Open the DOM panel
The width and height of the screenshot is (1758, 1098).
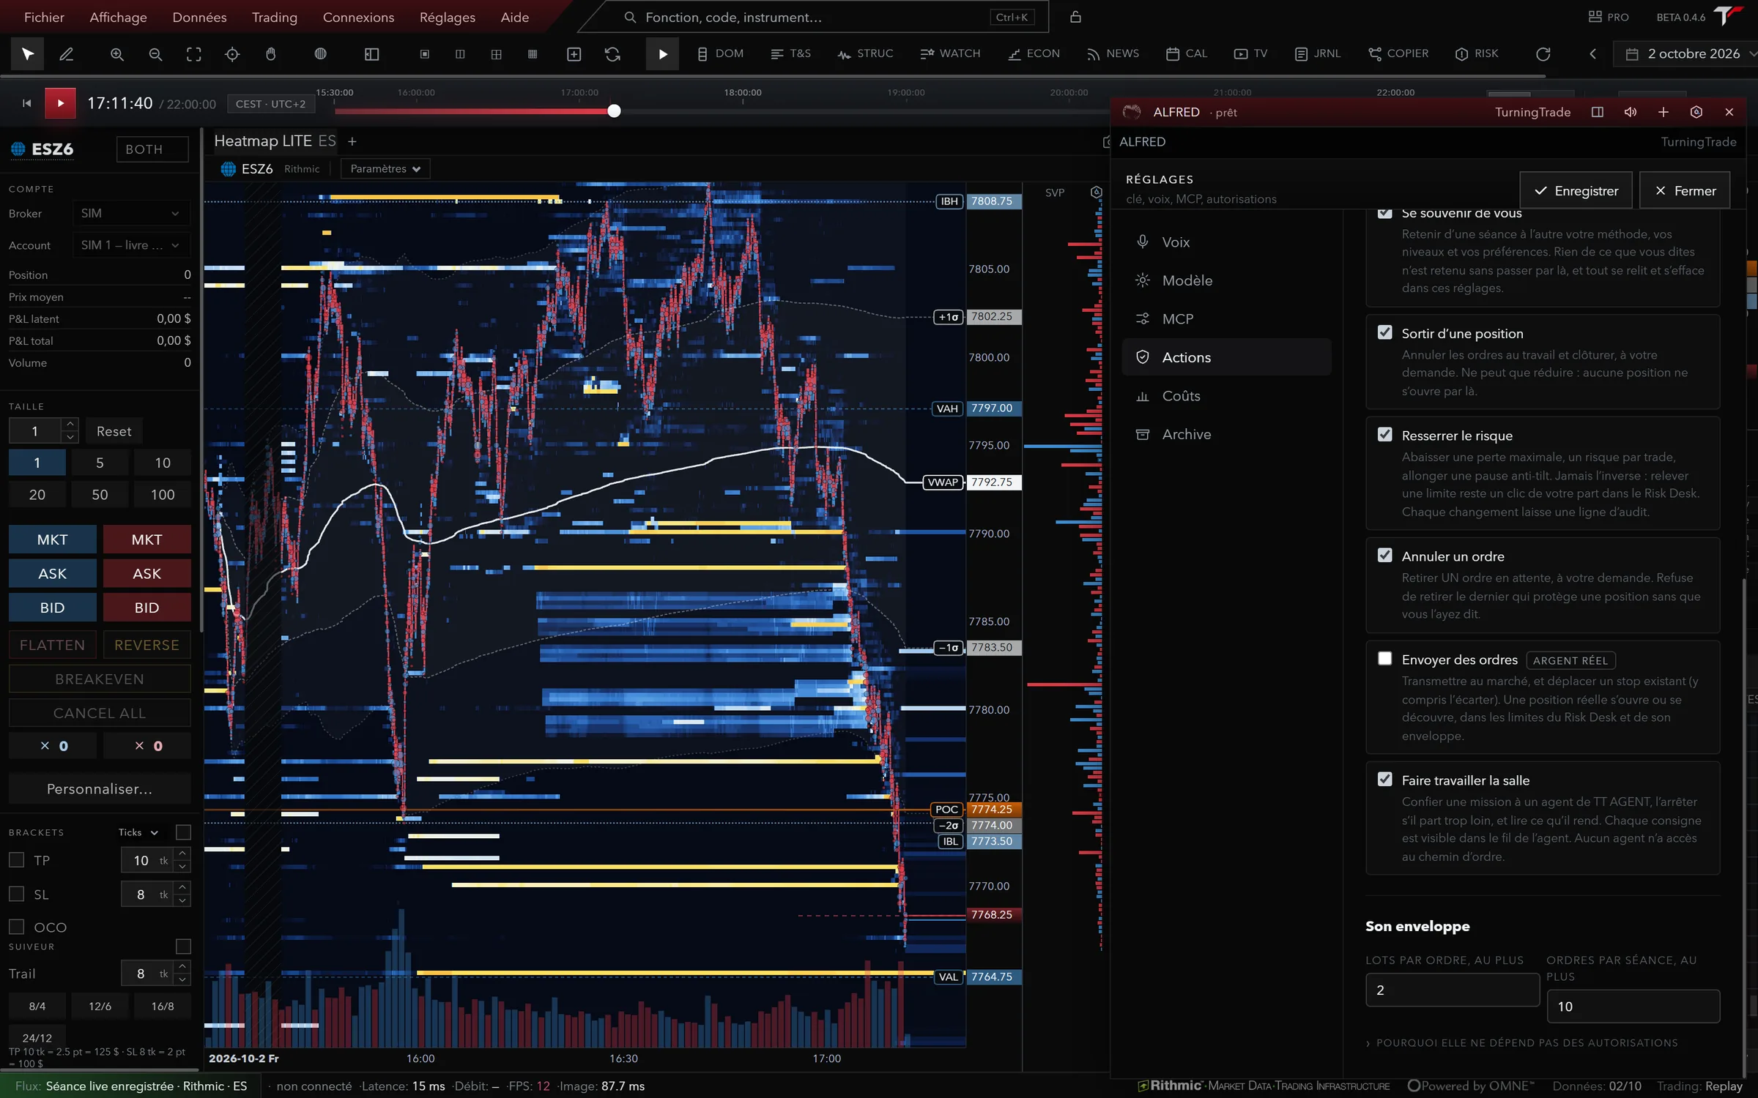point(720,54)
